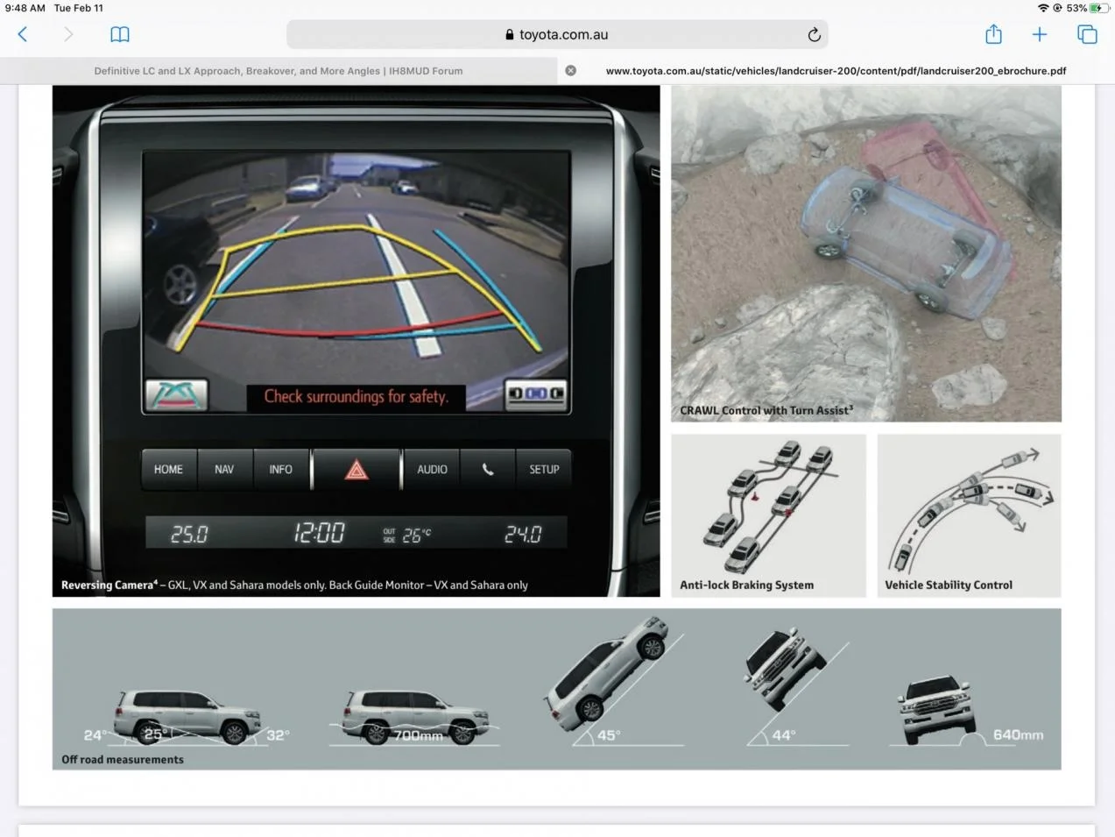Click the SETUP button on head unit image

[x=544, y=470]
